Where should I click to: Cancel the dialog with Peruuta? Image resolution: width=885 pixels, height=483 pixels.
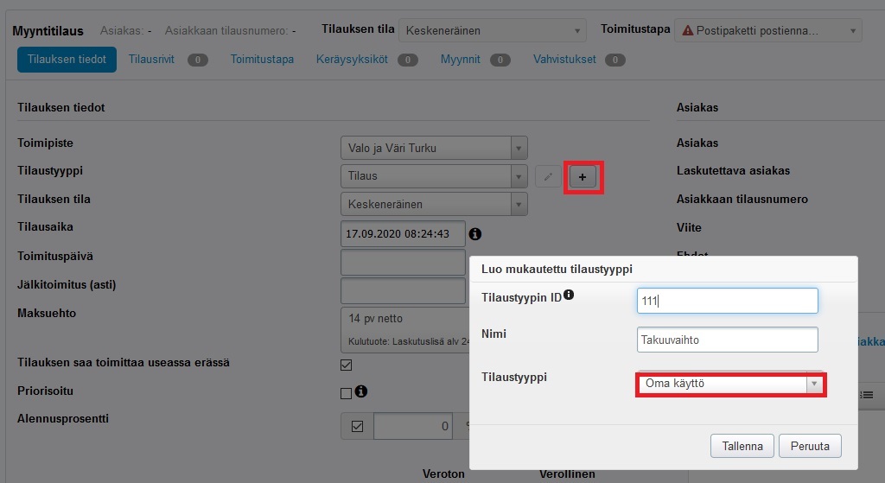810,447
